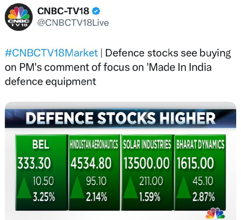Click the Hindustan Aeronautics up-arrow icon

[77, 188]
